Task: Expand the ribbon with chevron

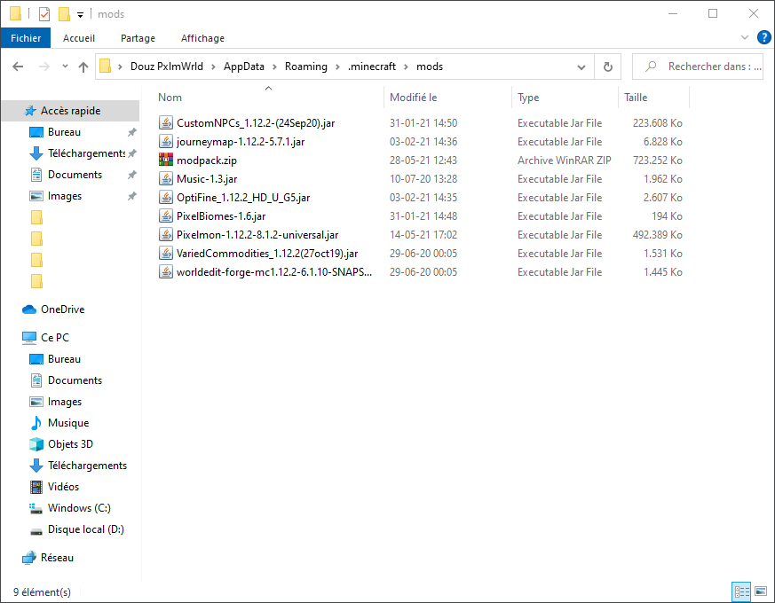Action: coord(744,37)
